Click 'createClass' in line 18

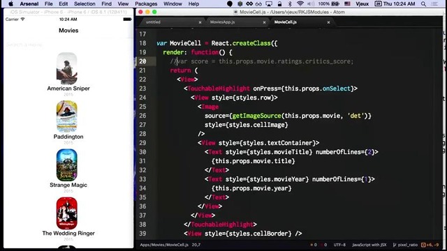coord(251,43)
